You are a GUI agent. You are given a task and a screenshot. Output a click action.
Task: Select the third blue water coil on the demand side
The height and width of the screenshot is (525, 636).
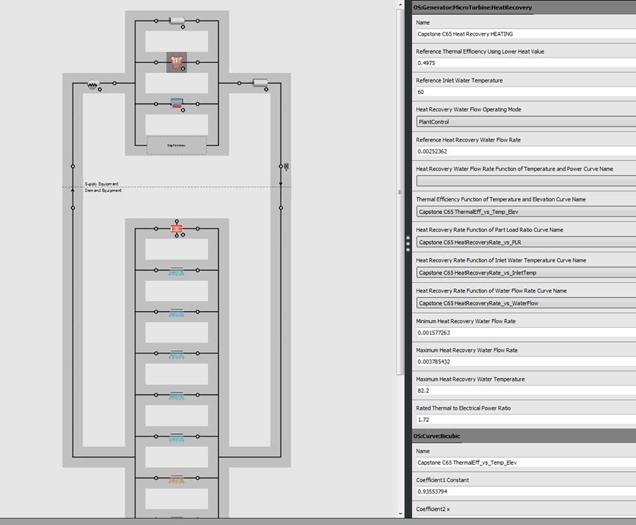click(176, 355)
